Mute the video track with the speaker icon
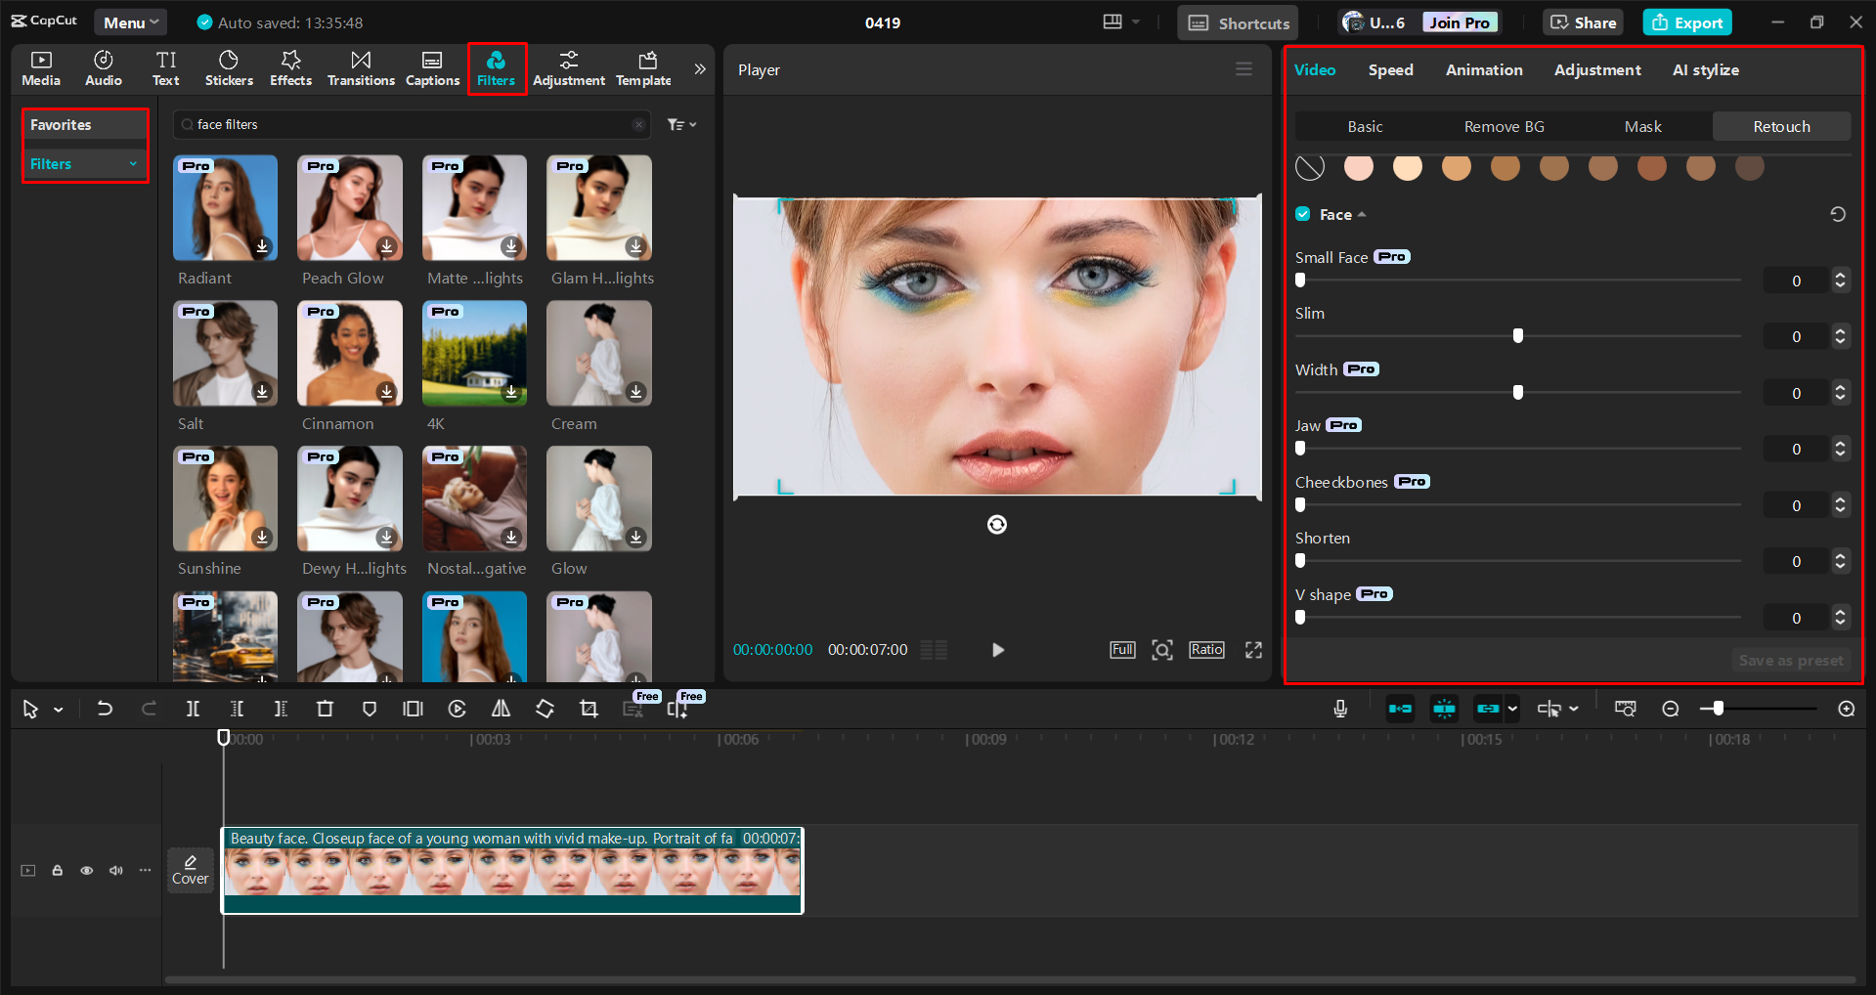 tap(115, 870)
